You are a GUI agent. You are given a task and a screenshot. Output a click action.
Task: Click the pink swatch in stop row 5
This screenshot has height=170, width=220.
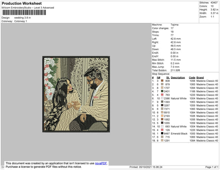click(162, 95)
